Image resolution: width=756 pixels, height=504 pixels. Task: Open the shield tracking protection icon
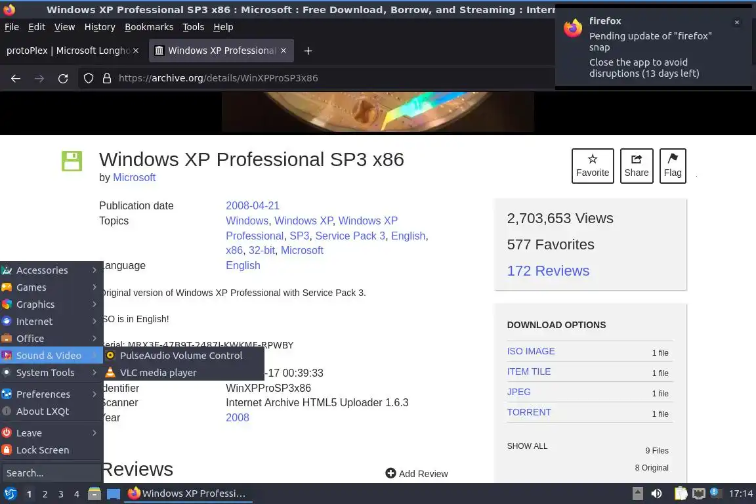coord(88,78)
